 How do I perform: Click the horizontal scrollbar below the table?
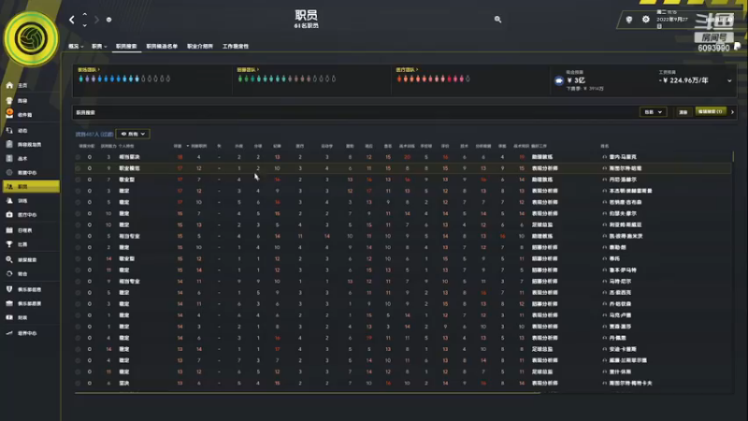308,393
